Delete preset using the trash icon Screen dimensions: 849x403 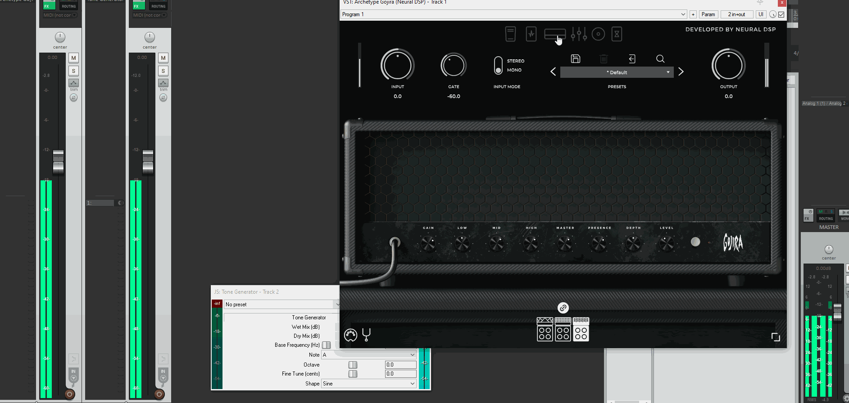pyautogui.click(x=604, y=59)
